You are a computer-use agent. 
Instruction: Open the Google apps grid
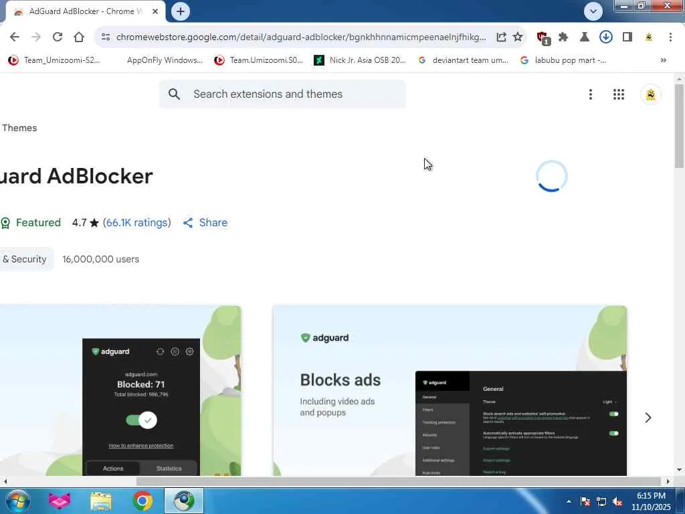618,94
